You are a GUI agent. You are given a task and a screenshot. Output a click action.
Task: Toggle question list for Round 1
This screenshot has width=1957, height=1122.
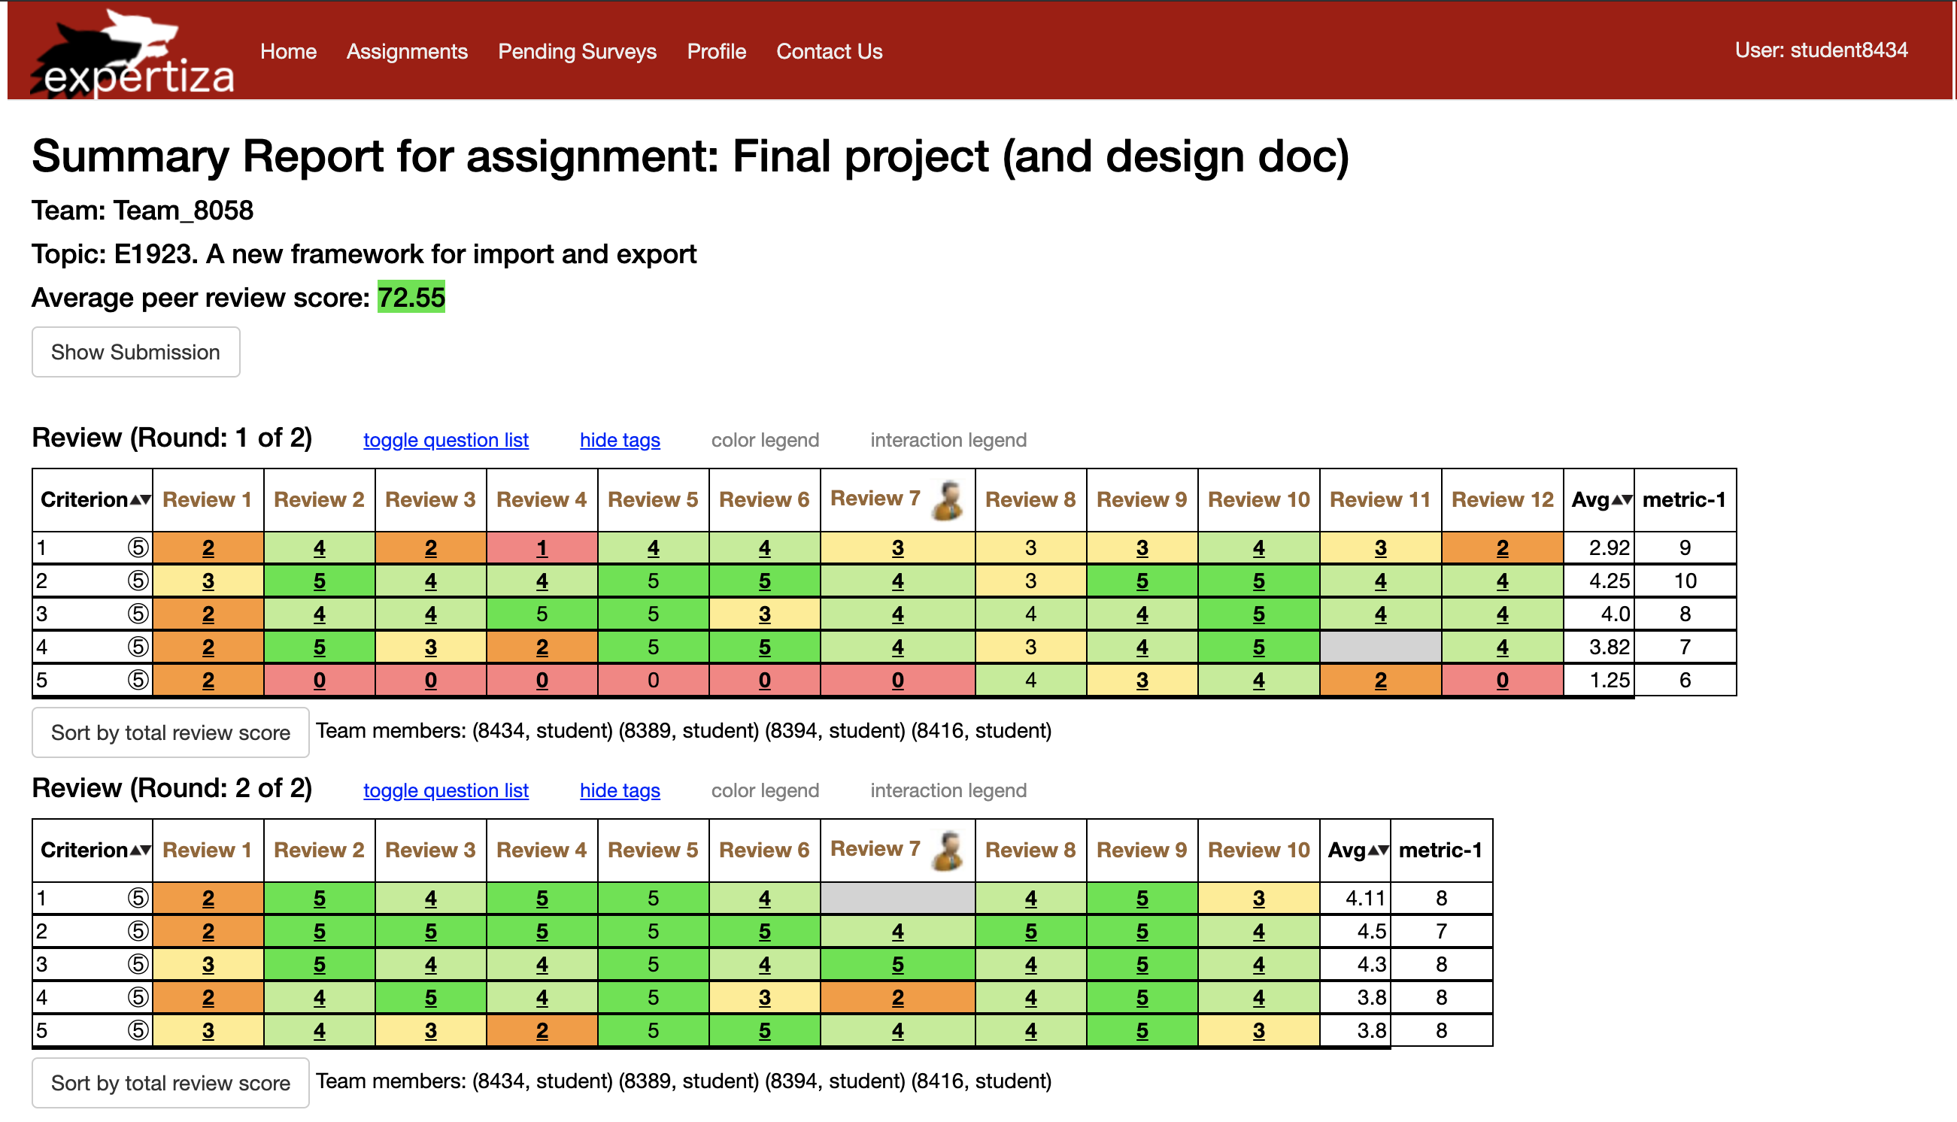click(445, 440)
